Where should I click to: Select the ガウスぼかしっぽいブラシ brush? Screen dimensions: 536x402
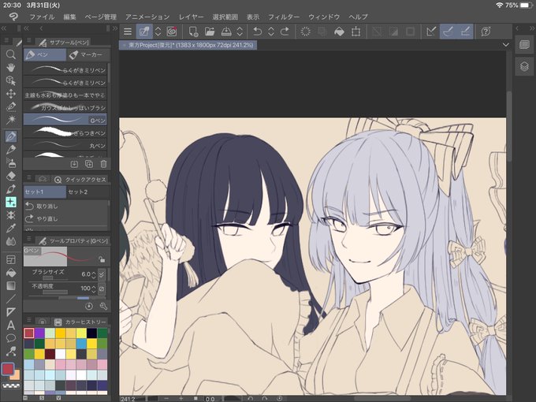[x=65, y=107]
